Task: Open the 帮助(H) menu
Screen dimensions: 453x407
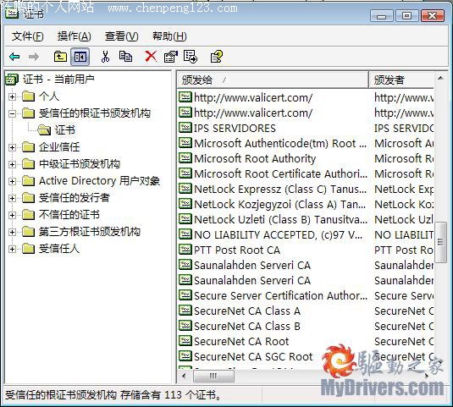Action: 169,36
